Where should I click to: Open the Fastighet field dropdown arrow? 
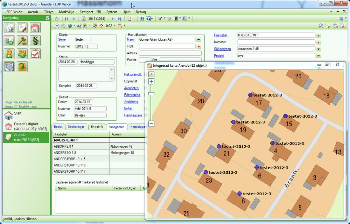coord(319,36)
